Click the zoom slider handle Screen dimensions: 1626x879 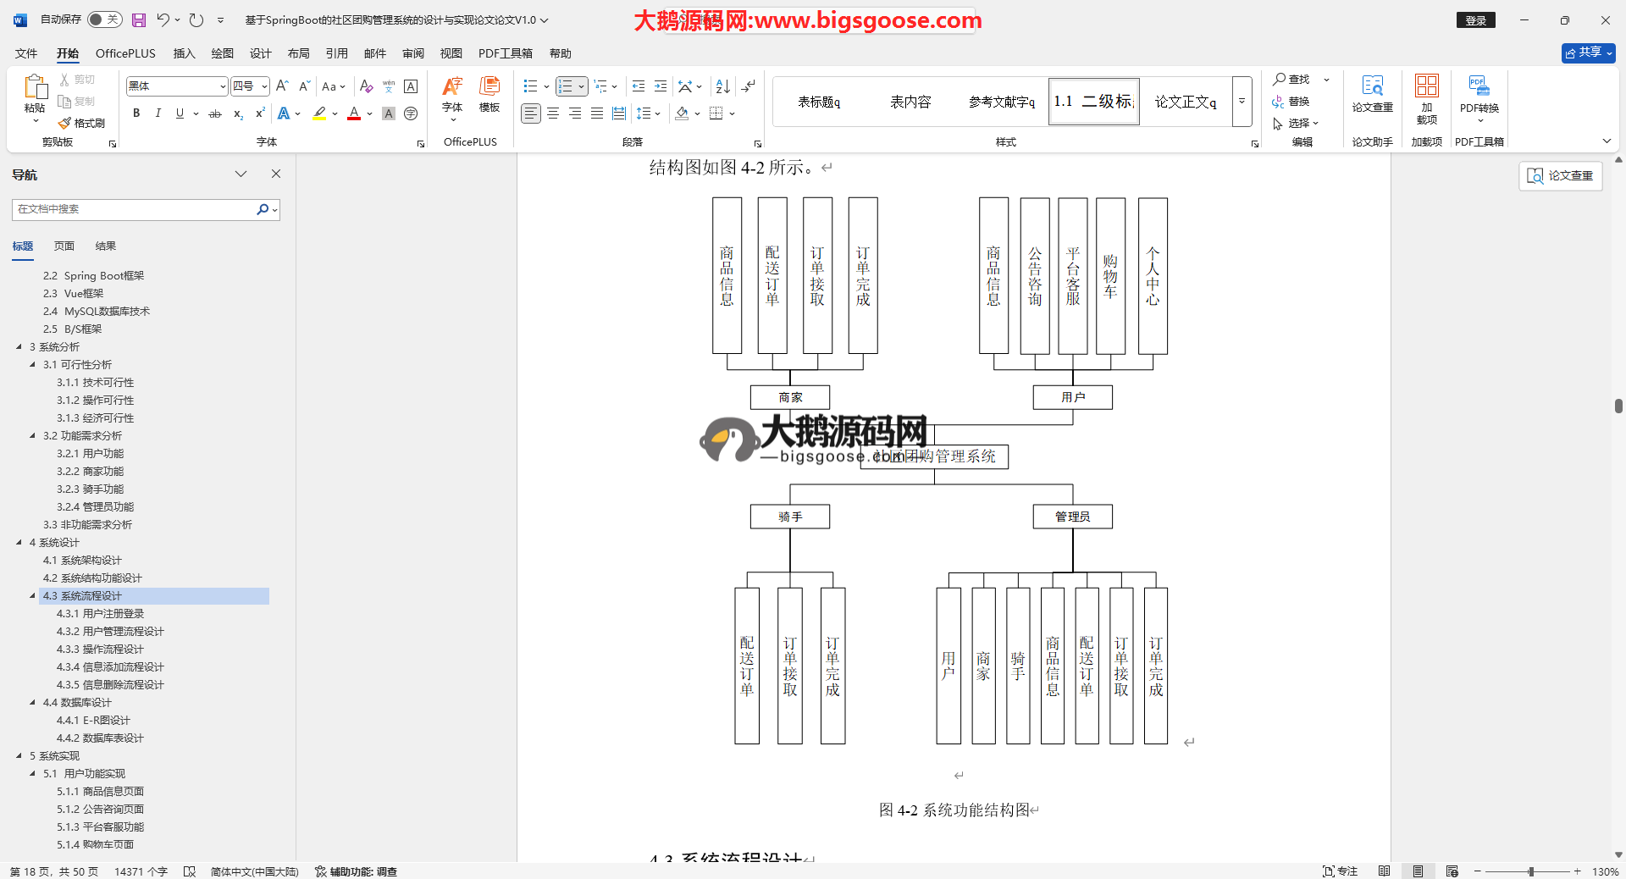pos(1530,871)
